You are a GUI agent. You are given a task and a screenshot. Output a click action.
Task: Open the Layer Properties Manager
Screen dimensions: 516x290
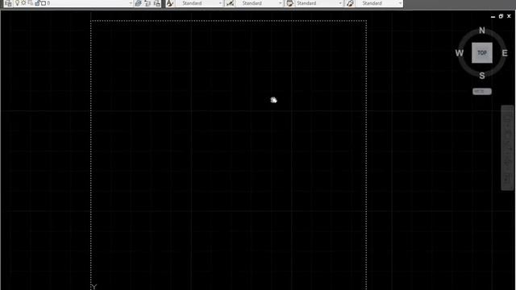(x=8, y=3)
